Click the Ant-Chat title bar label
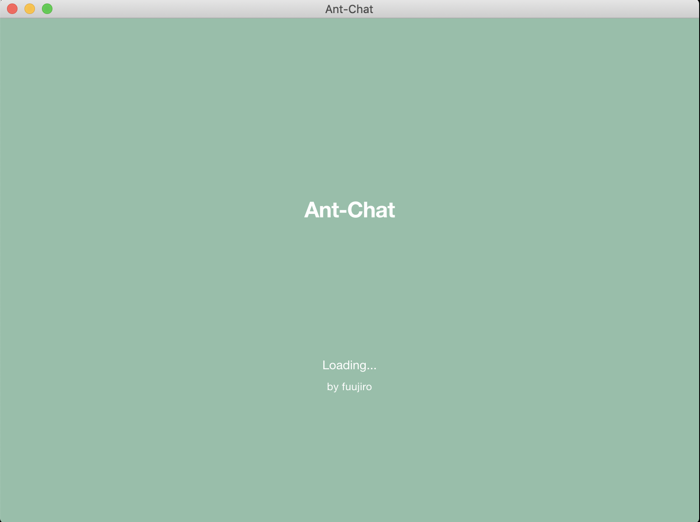 (x=349, y=9)
